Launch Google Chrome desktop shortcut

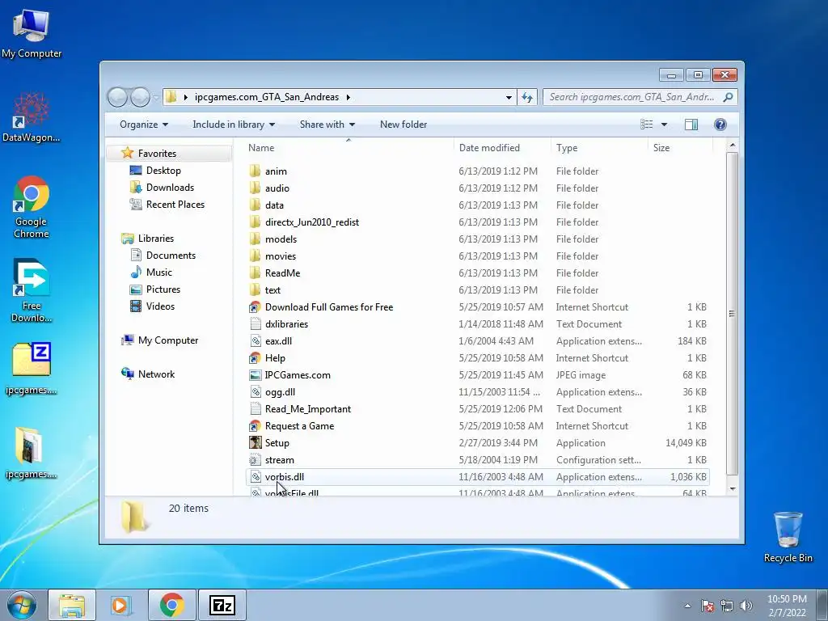32,206
